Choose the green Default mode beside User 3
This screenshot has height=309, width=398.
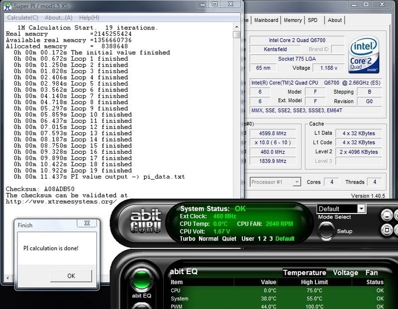285,239
